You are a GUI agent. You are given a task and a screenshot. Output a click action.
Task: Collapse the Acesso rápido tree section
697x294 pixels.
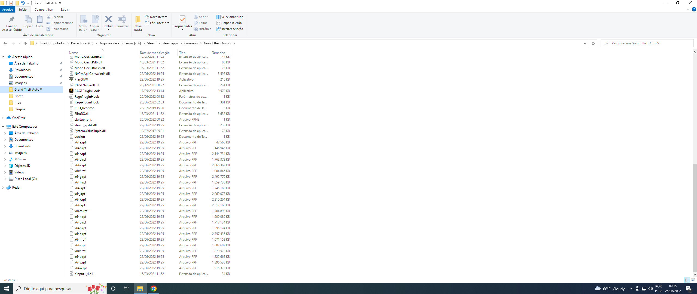[x=3, y=57]
